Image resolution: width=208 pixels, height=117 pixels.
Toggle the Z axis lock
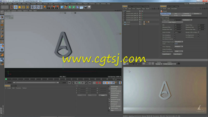pyautogui.click(x=40, y=7)
